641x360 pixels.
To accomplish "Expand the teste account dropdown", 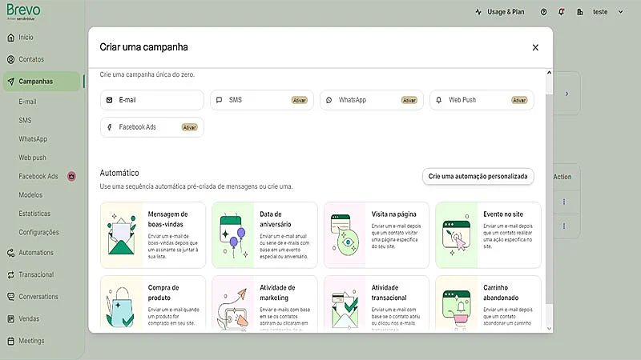I will click(619, 12).
